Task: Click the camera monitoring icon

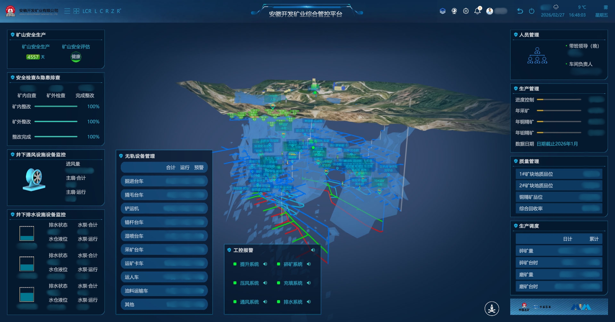Action: tap(454, 11)
